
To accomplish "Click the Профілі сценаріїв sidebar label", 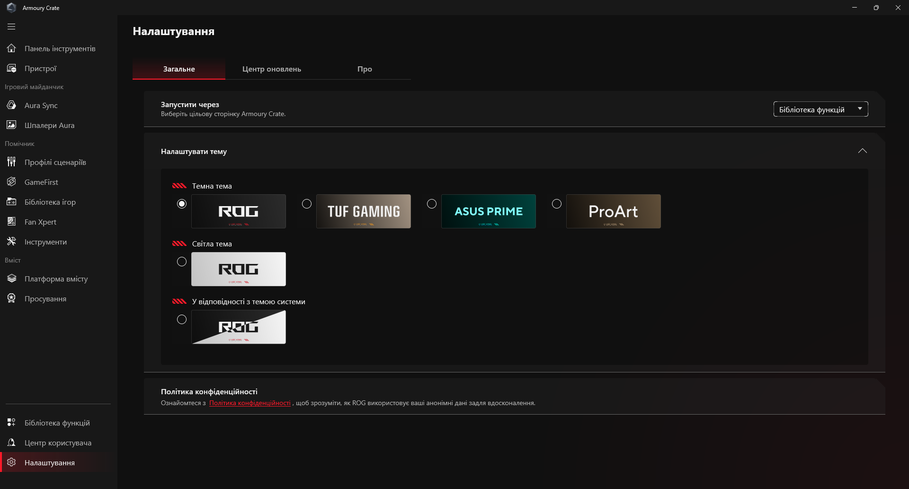I will coord(55,163).
